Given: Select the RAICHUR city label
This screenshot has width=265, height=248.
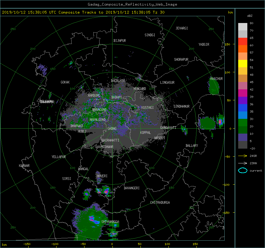Looking at the screenshot, I should click(x=216, y=79).
